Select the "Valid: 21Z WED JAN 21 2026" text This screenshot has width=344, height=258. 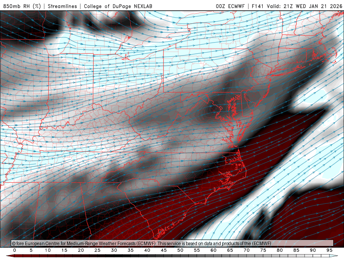304,6
